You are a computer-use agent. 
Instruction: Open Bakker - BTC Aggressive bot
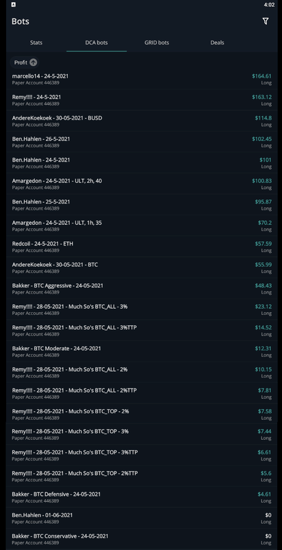(142, 289)
